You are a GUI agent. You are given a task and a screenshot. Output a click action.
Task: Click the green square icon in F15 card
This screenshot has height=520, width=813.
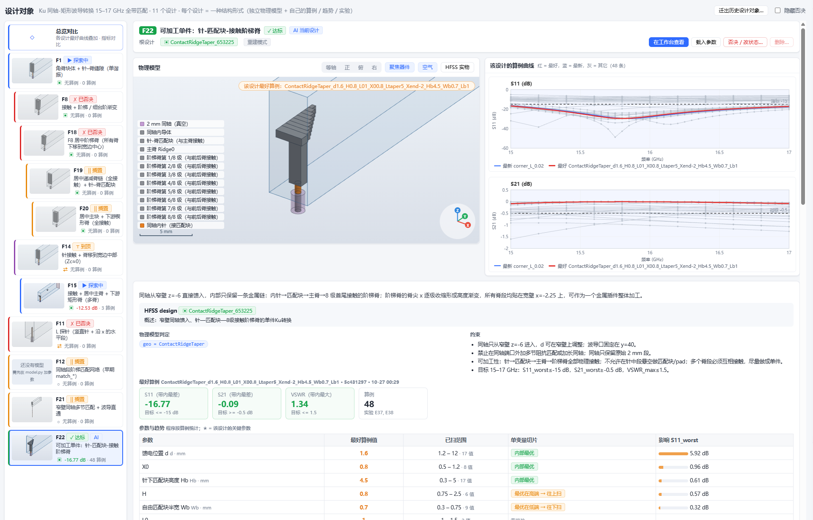pos(71,308)
